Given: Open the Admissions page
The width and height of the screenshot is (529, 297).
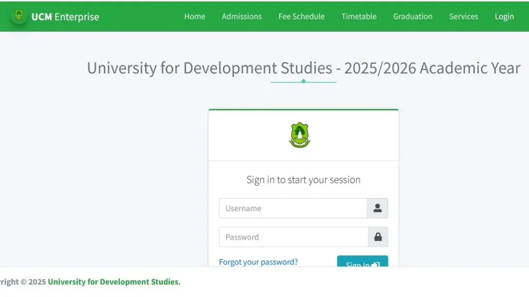Looking at the screenshot, I should [241, 16].
